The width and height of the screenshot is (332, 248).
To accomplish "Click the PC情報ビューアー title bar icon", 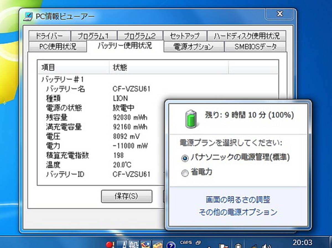I will point(28,17).
